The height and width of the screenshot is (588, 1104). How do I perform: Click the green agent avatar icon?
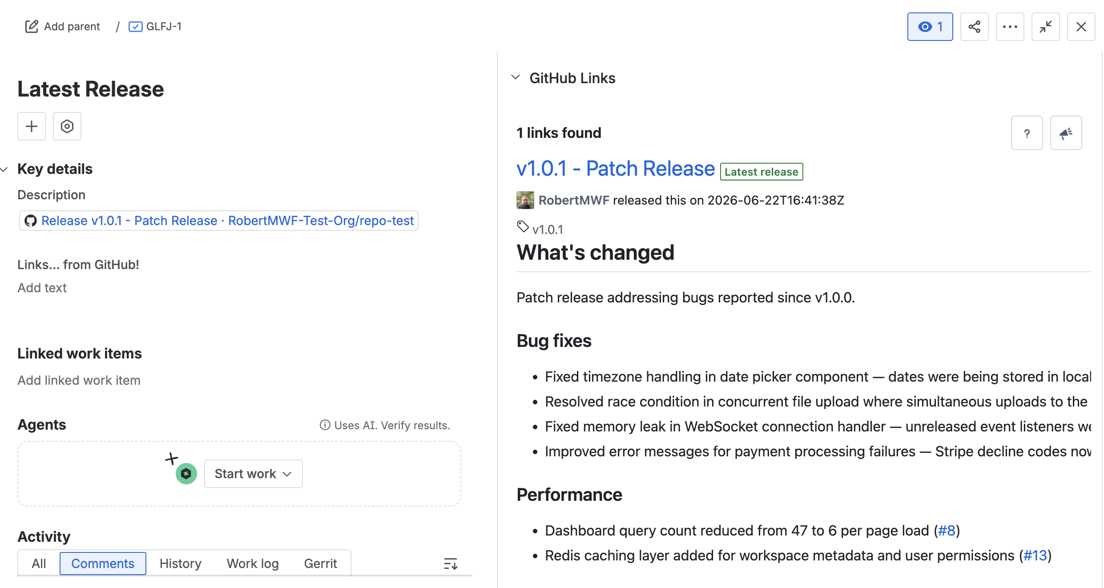[x=186, y=474]
